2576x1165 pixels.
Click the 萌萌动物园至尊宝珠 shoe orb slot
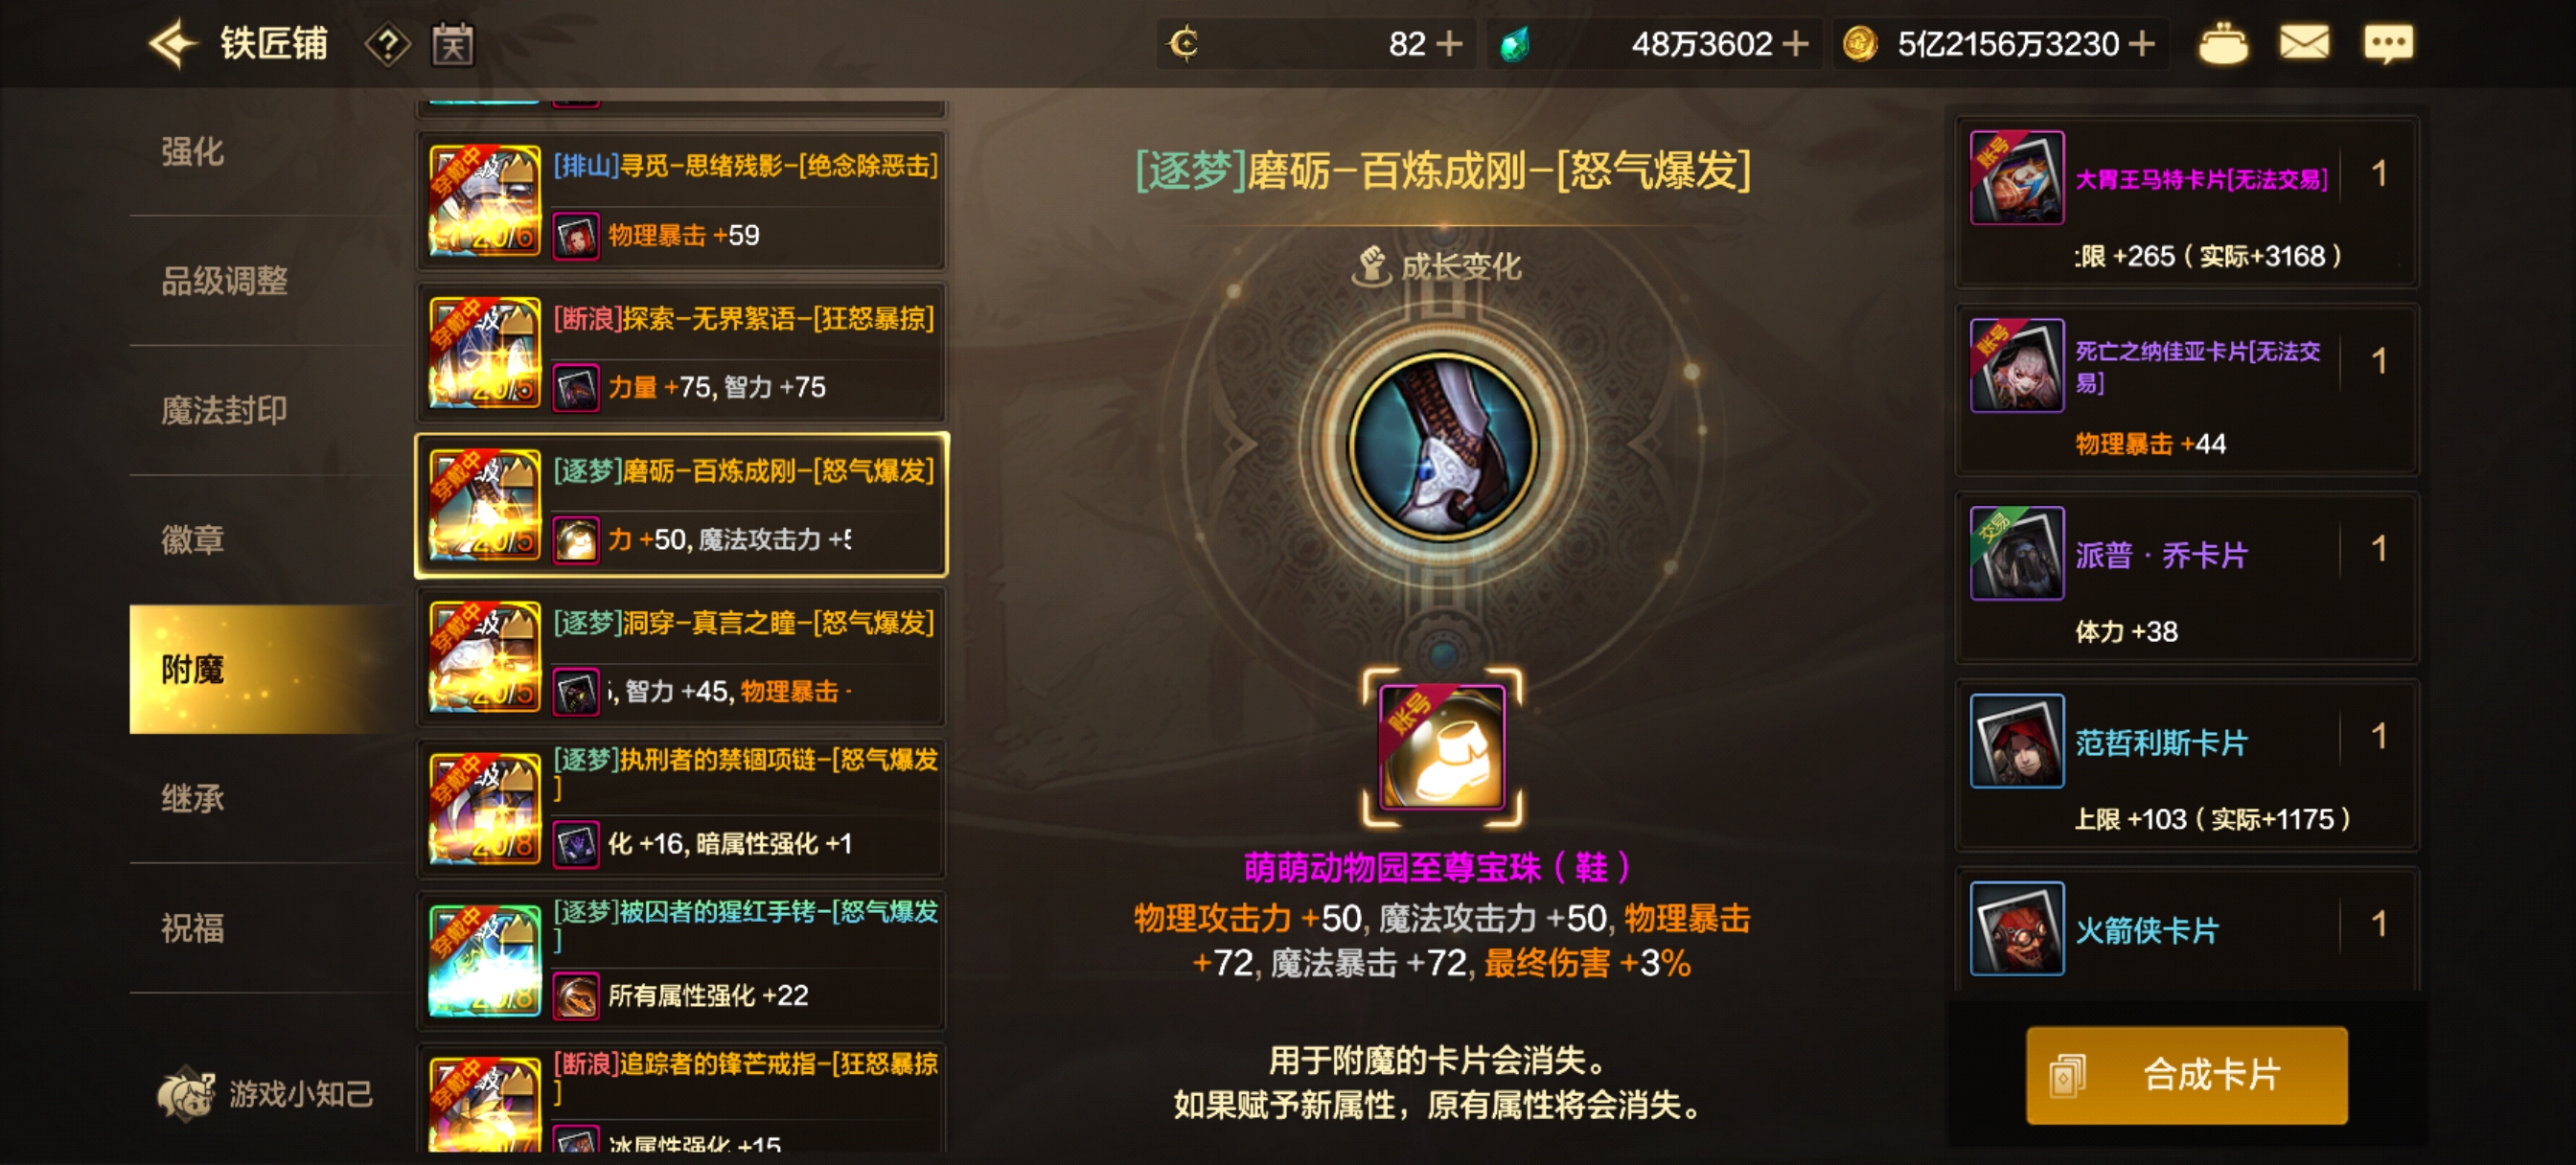tap(1441, 747)
